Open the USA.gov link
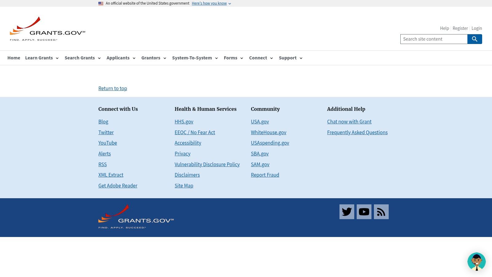 (260, 122)
